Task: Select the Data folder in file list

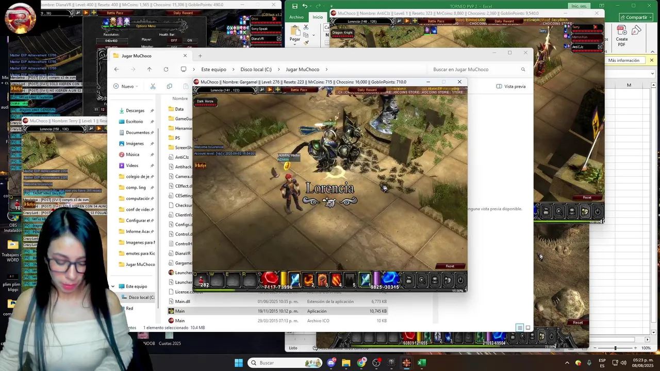Action: pyautogui.click(x=179, y=109)
